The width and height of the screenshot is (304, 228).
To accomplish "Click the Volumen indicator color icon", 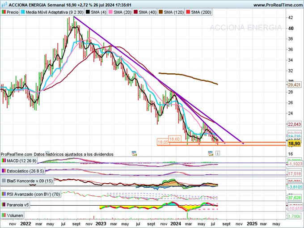I will (4, 215).
